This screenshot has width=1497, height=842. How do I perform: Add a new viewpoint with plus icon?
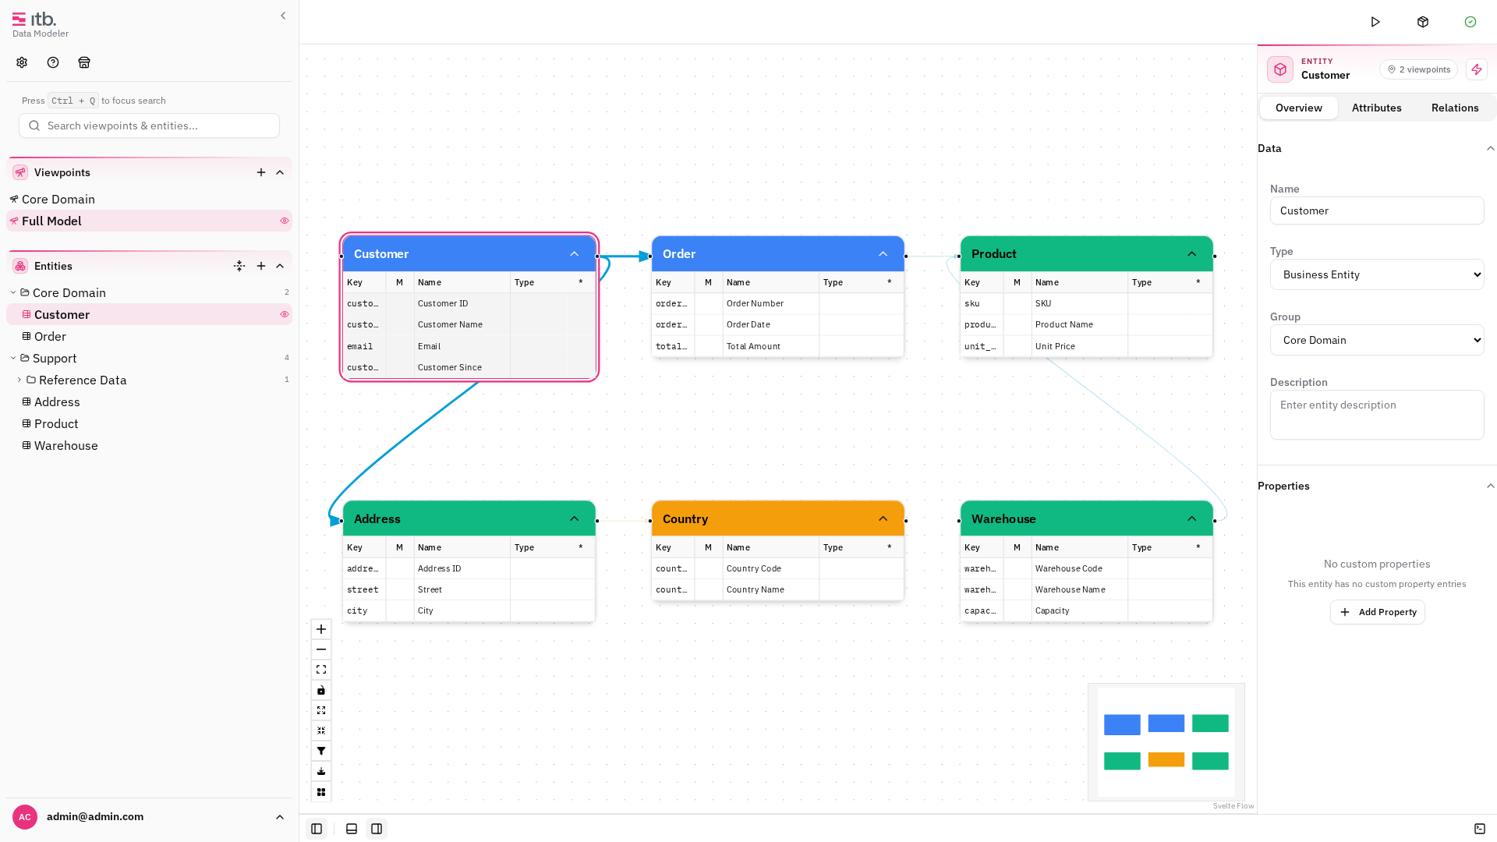(x=261, y=172)
